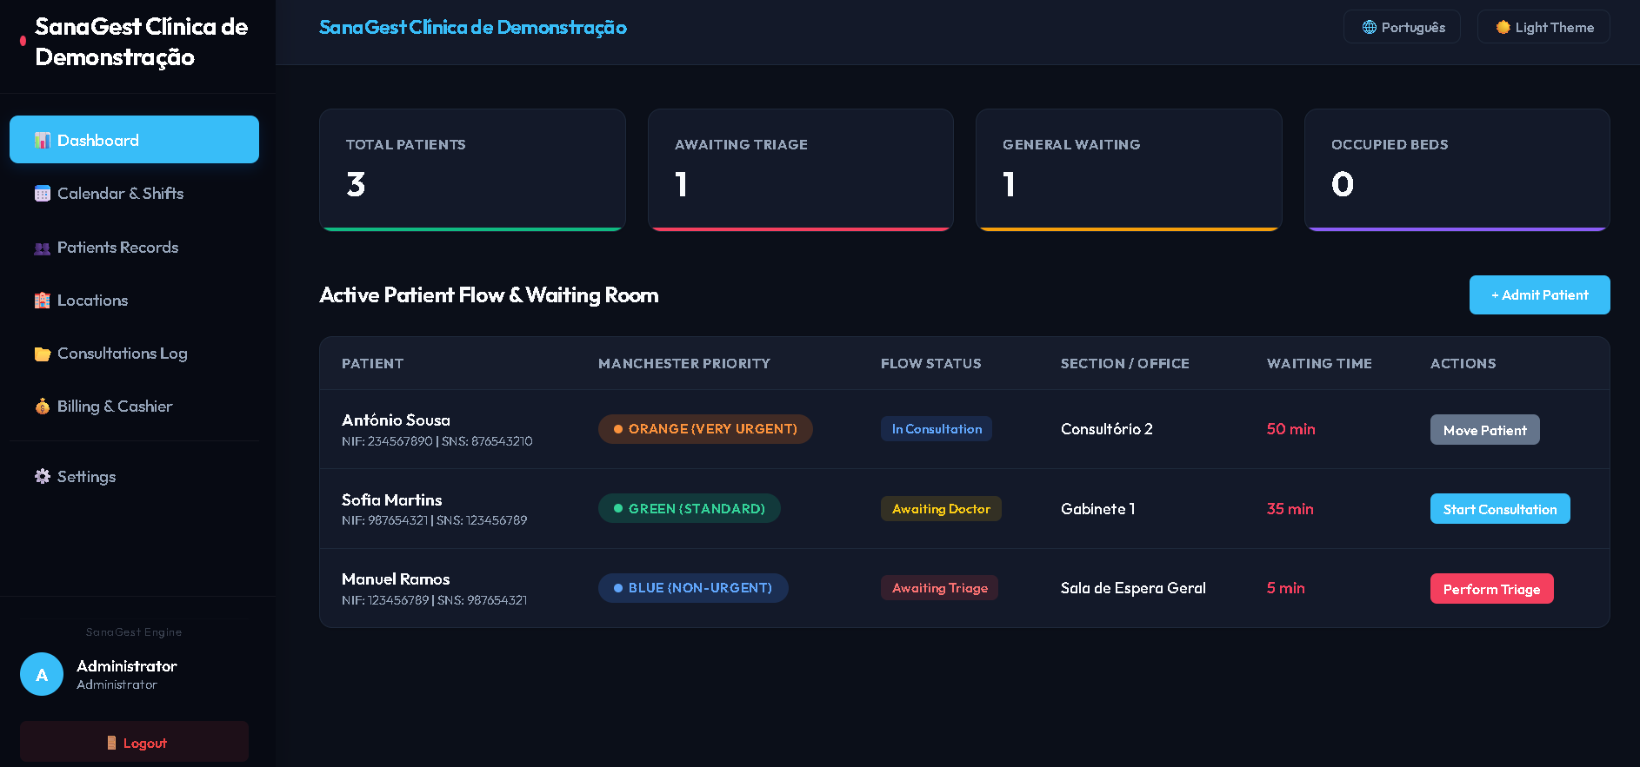Click the Awaiting Doctor status tag
The height and width of the screenshot is (767, 1640).
941,509
